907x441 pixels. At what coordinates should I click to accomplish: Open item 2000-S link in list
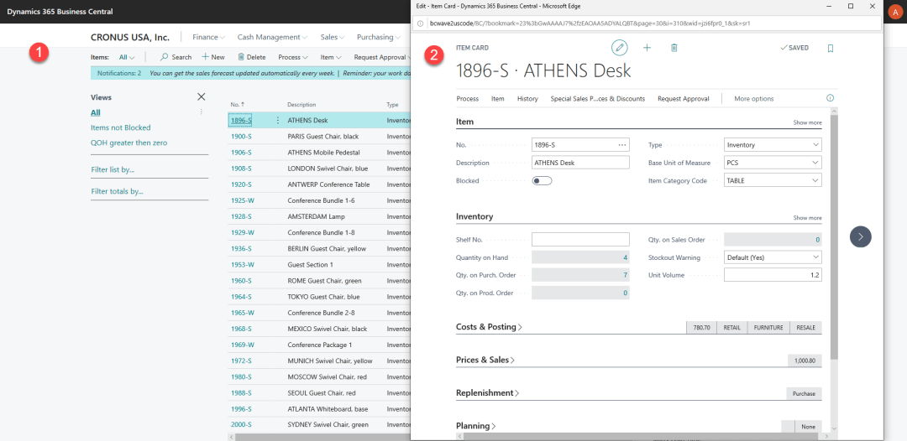coord(241,424)
